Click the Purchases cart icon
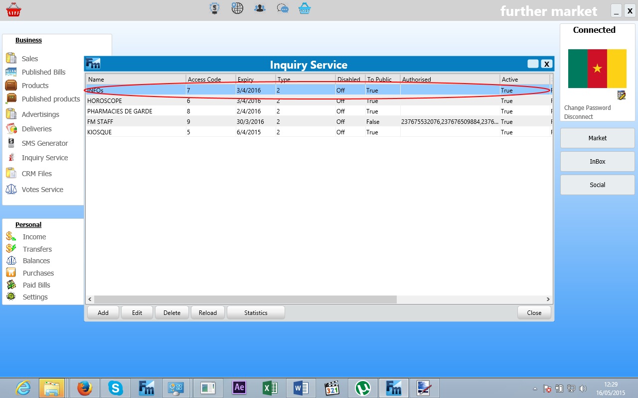Image resolution: width=638 pixels, height=398 pixels. tap(11, 272)
